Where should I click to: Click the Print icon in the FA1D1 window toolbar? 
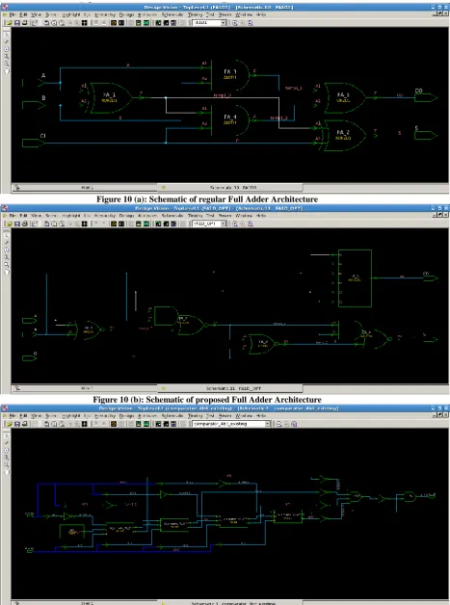click(x=25, y=23)
